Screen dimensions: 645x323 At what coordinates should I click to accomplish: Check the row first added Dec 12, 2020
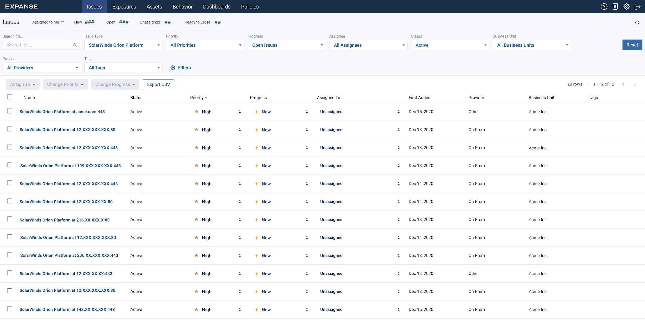click(x=10, y=273)
